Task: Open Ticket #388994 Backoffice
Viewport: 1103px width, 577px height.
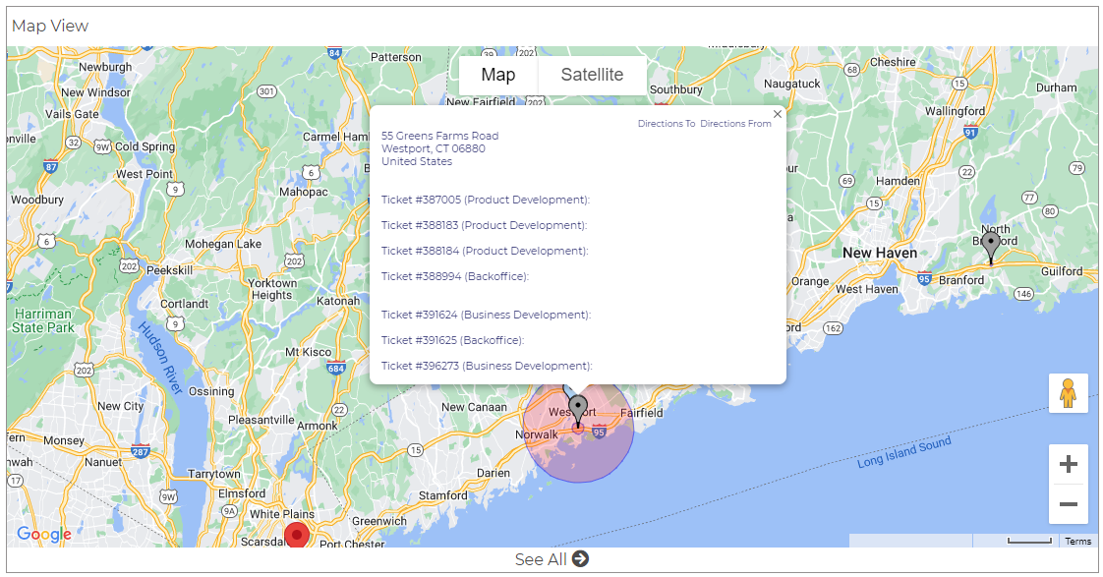Action: pyautogui.click(x=455, y=276)
